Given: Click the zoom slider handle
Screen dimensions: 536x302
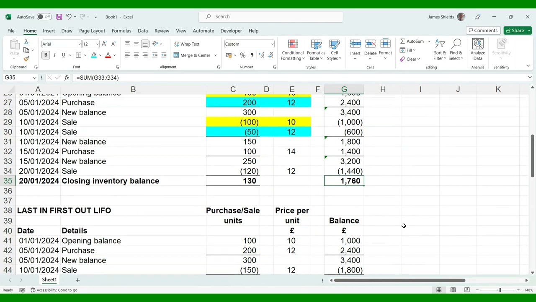Looking at the screenshot, I should click(x=500, y=290).
